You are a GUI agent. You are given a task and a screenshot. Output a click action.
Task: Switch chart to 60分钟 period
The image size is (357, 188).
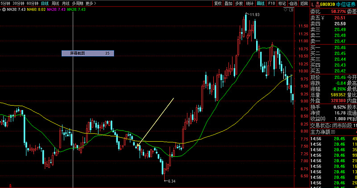click(x=33, y=4)
